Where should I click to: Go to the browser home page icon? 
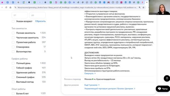[x=10, y=7]
